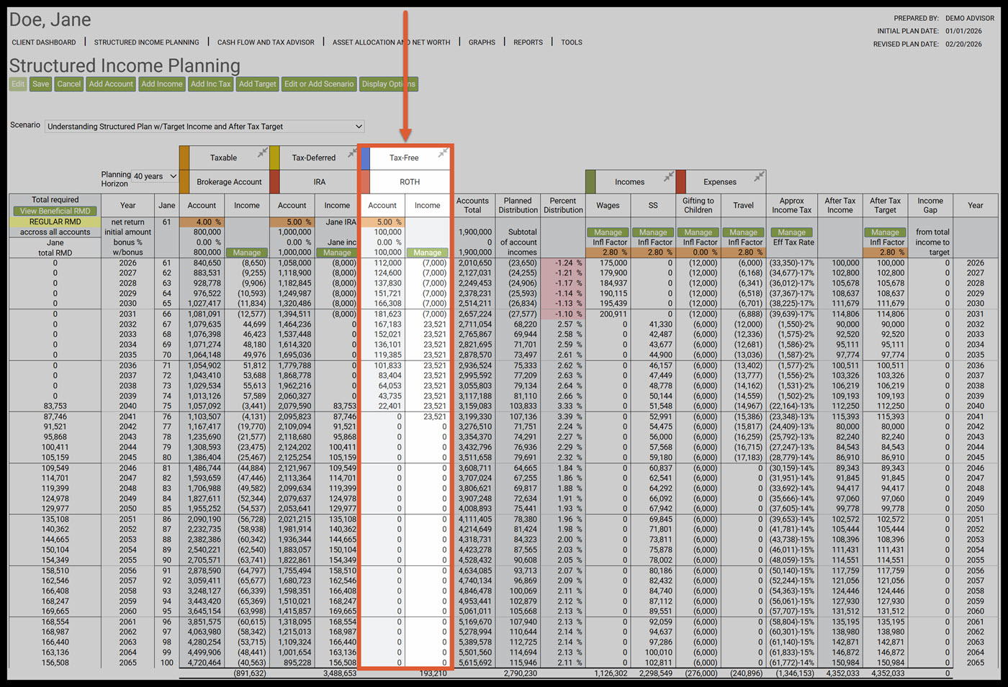The image size is (1008, 687).
Task: Open Cash Flow and Tax Advisor
Action: pyautogui.click(x=266, y=42)
